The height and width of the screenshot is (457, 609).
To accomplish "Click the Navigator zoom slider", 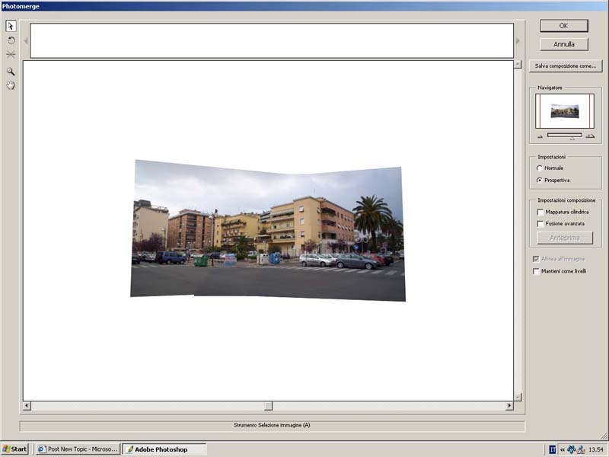I will coord(565,136).
